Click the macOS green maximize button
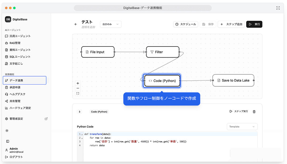 pyautogui.click(x=14, y=8)
